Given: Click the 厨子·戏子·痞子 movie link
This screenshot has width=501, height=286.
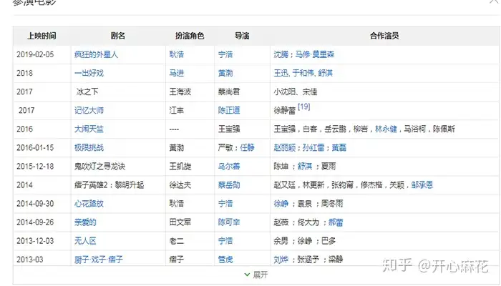Looking at the screenshot, I should (99, 260).
